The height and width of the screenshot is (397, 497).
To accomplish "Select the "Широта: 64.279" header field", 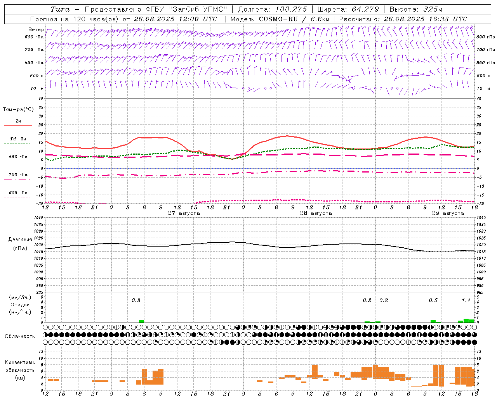I will point(348,9).
